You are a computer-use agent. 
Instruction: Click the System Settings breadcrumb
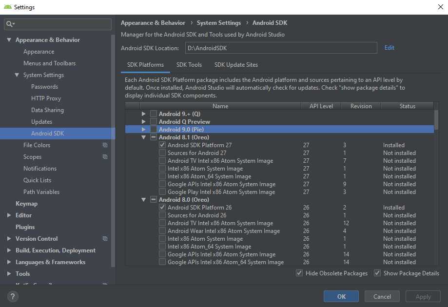click(x=219, y=23)
